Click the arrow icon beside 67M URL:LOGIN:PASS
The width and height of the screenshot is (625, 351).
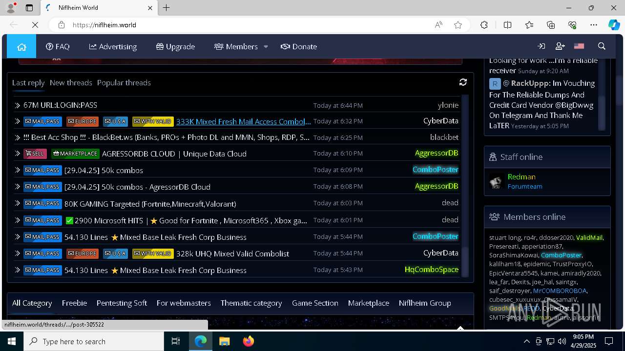(18, 105)
